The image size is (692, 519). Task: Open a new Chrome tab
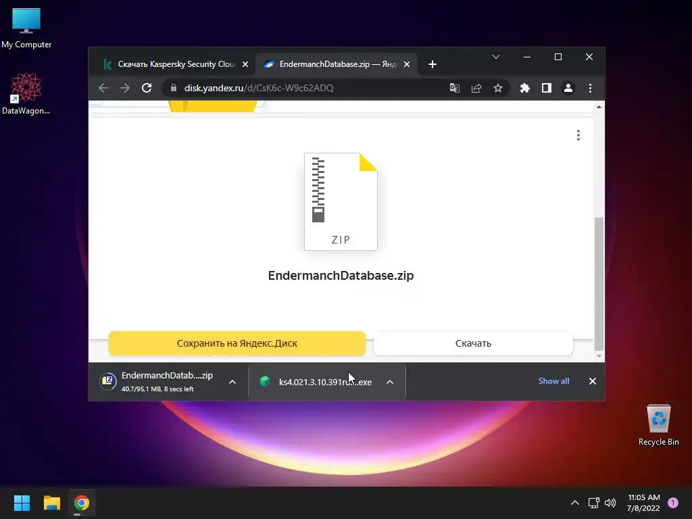pyautogui.click(x=432, y=64)
